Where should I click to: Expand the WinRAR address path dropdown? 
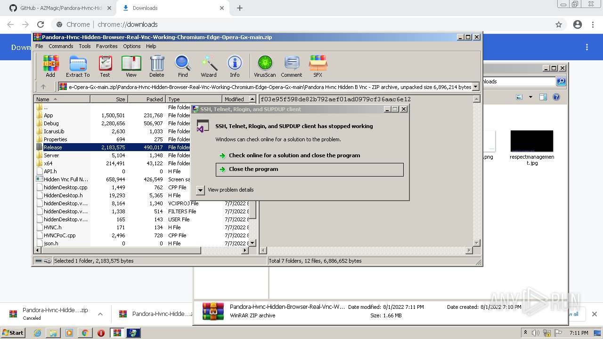point(476,87)
